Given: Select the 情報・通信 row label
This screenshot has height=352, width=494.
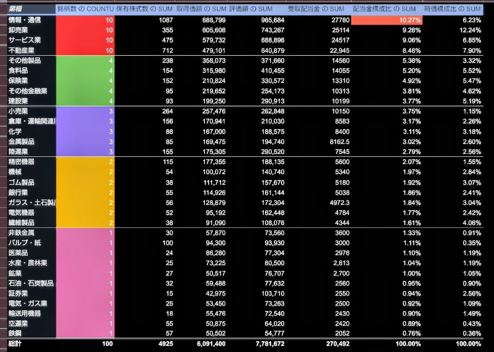Looking at the screenshot, I should [x=25, y=20].
